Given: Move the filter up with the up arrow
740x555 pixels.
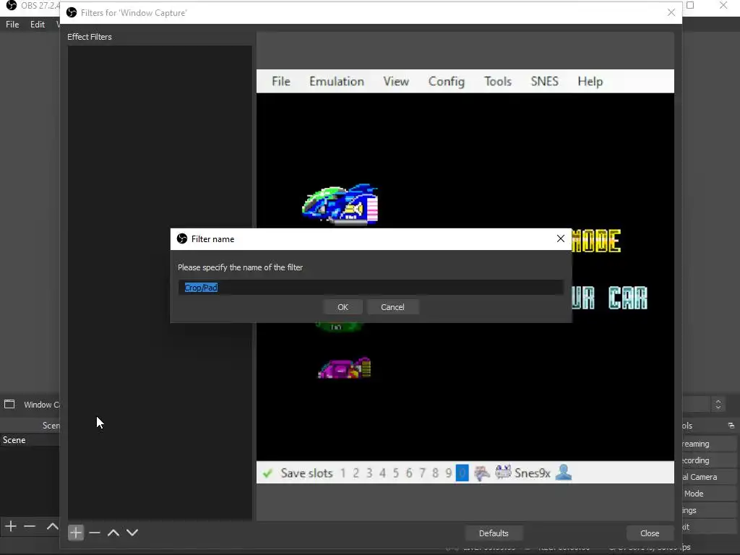Looking at the screenshot, I should pos(113,533).
